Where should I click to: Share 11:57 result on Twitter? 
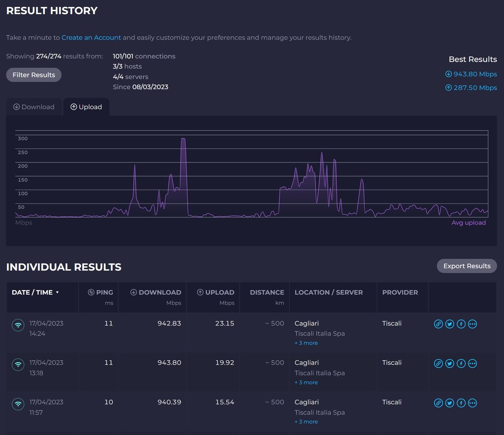click(x=449, y=403)
